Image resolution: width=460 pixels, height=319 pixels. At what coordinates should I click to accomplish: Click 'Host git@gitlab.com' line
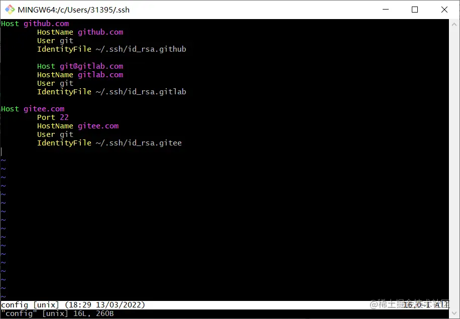[x=80, y=66]
